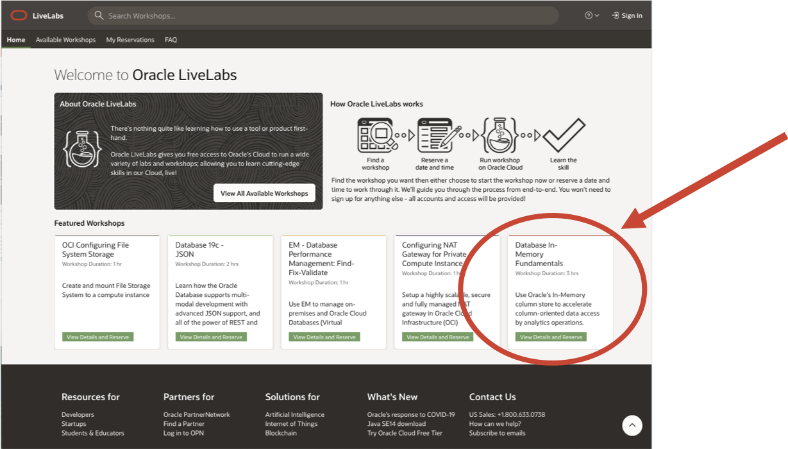
Task: Click the Oracle logo icon
Action: coord(19,15)
